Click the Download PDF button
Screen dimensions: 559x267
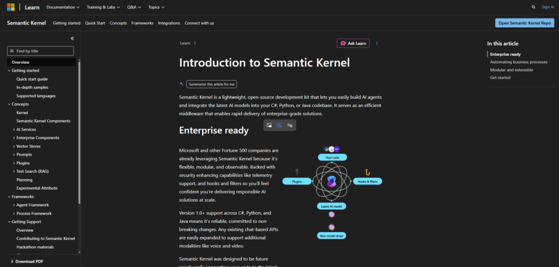click(27, 262)
